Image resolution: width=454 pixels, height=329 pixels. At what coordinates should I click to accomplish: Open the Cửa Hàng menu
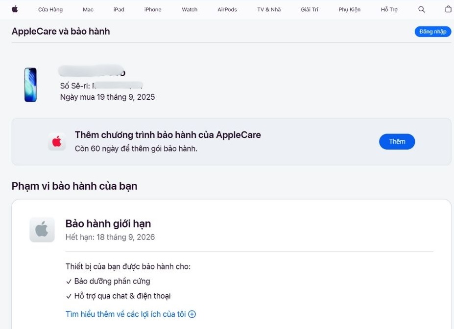[50, 9]
